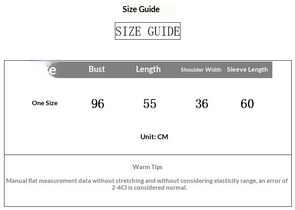Select the Bust column header
The image size is (295, 210).
pyautogui.click(x=97, y=69)
